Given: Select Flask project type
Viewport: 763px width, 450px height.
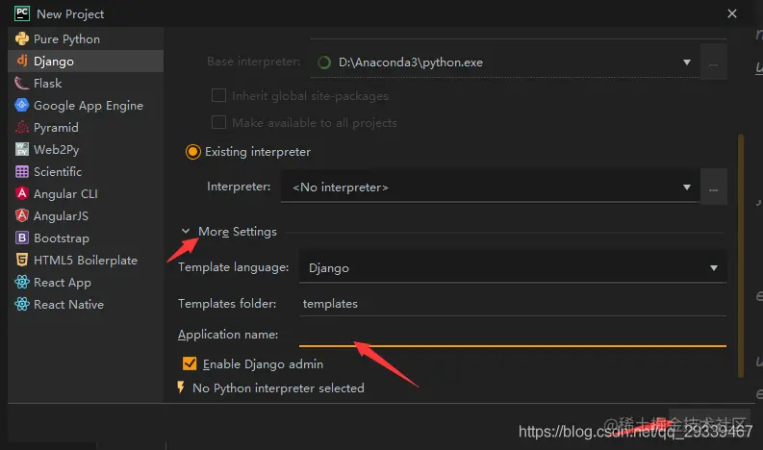Looking at the screenshot, I should pyautogui.click(x=86, y=84).
